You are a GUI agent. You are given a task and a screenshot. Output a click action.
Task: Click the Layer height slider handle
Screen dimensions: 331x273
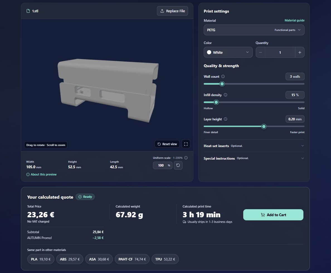[x=264, y=126]
